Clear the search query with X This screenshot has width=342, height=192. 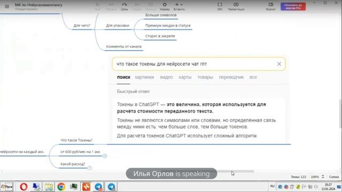(279, 64)
